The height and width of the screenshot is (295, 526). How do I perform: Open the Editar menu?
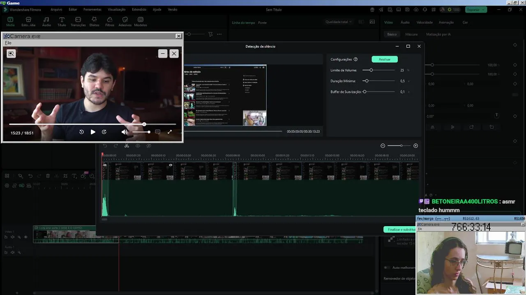(73, 9)
